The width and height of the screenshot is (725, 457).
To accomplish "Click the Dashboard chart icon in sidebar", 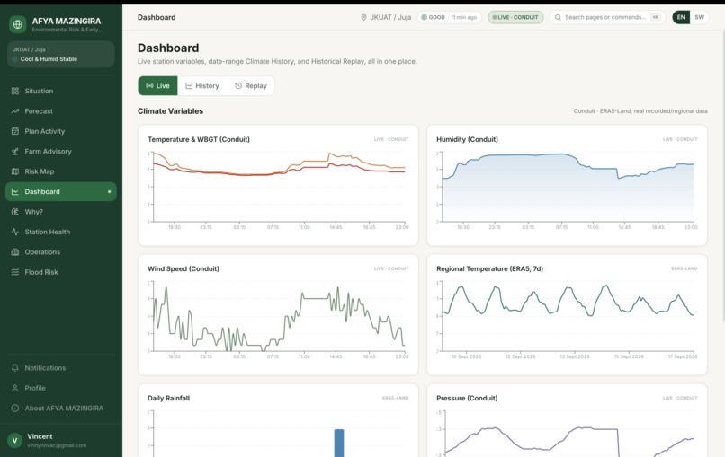I will [15, 191].
